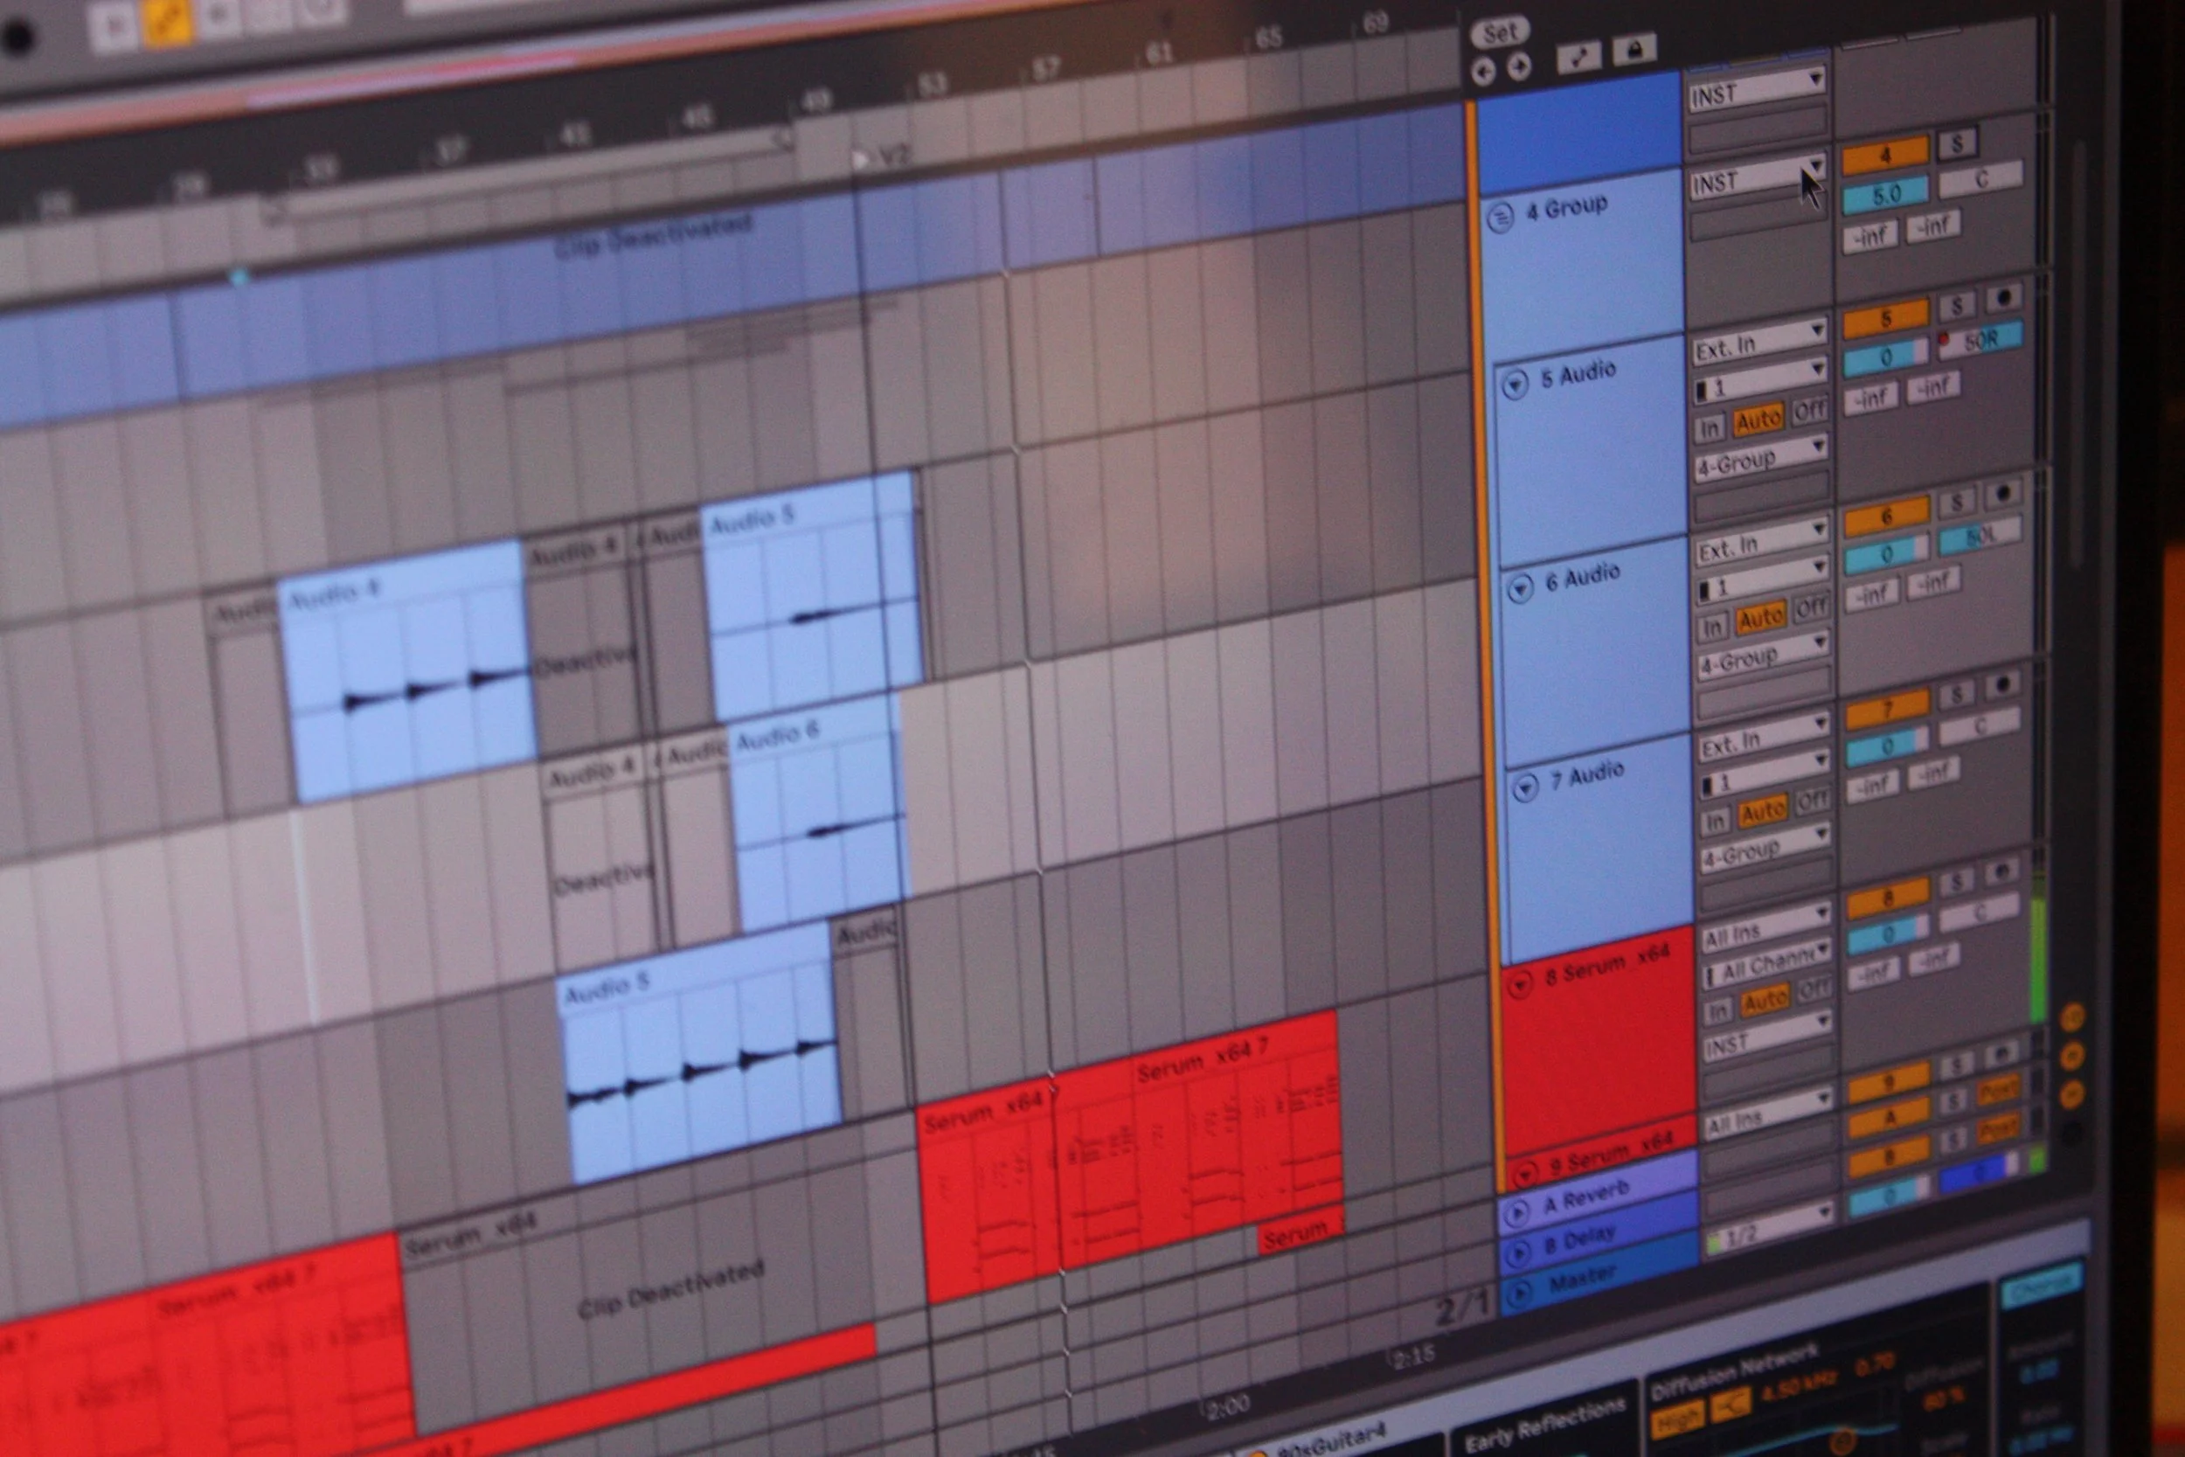
Task: Click the next locator arrow under Set
Action: tap(1519, 67)
